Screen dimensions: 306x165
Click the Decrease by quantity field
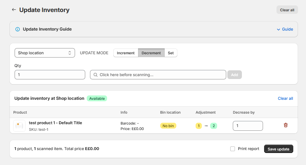point(248,126)
